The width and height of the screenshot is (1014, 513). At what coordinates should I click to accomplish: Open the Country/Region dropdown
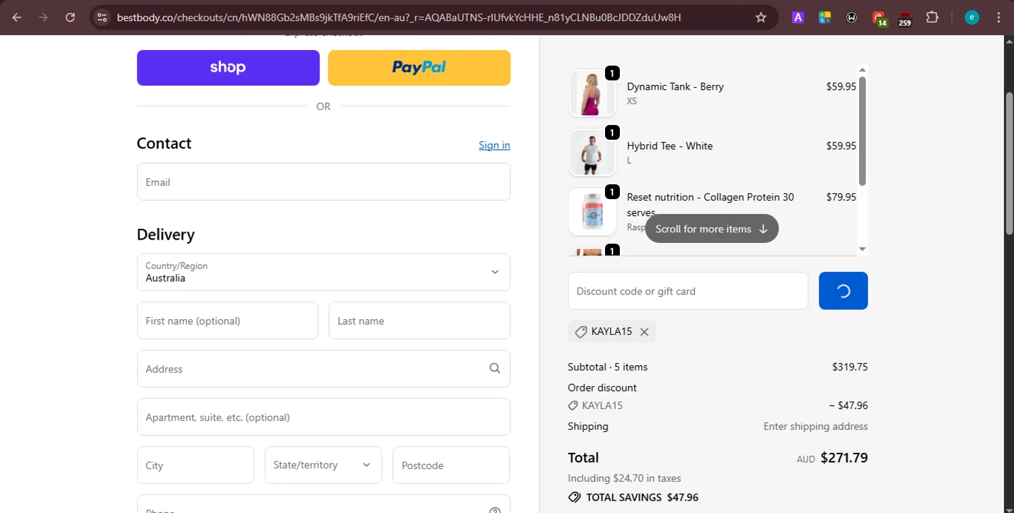tap(324, 272)
